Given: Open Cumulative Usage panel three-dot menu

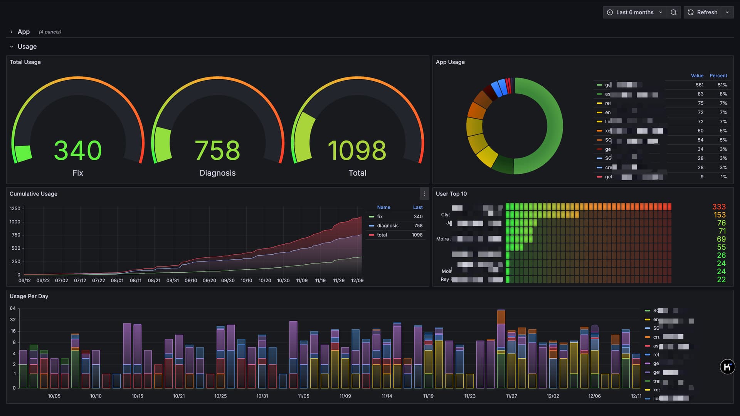Looking at the screenshot, I should (424, 194).
